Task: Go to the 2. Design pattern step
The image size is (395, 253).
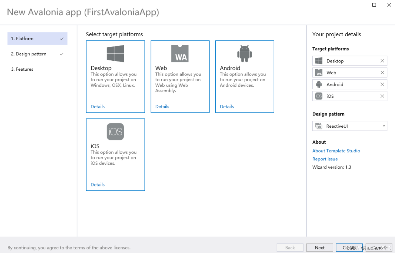Action: pos(37,54)
